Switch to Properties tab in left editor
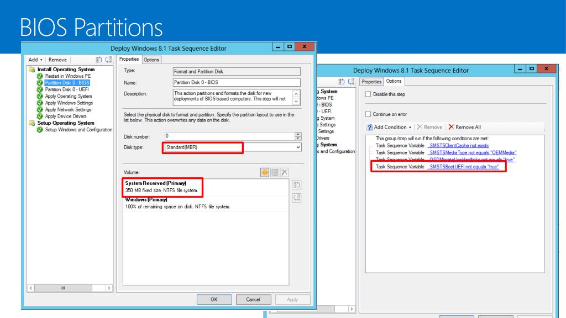 (x=129, y=59)
